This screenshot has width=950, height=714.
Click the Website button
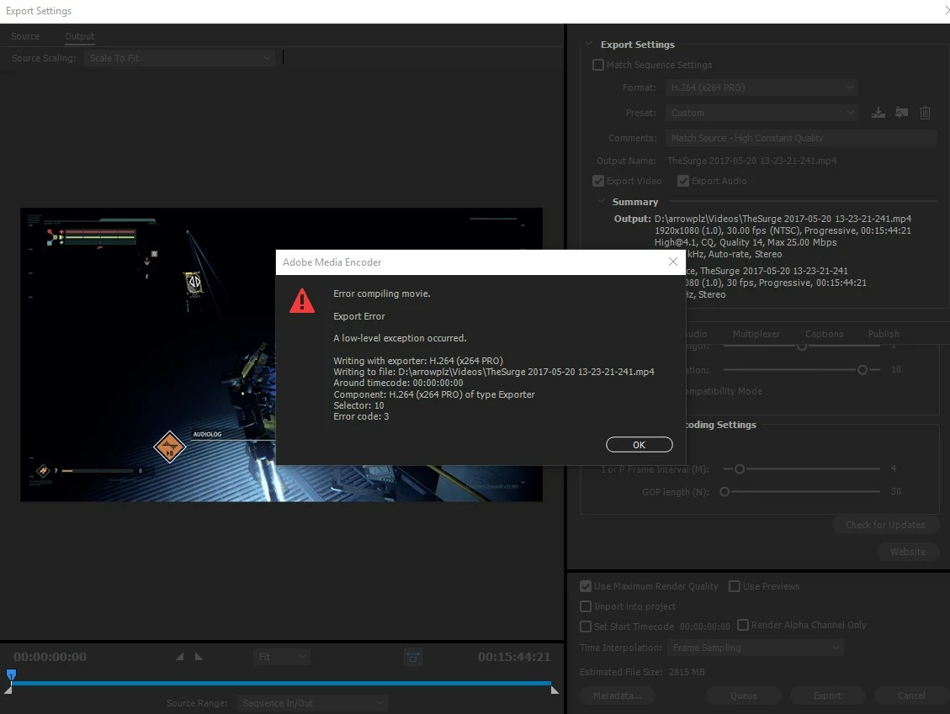coord(908,552)
